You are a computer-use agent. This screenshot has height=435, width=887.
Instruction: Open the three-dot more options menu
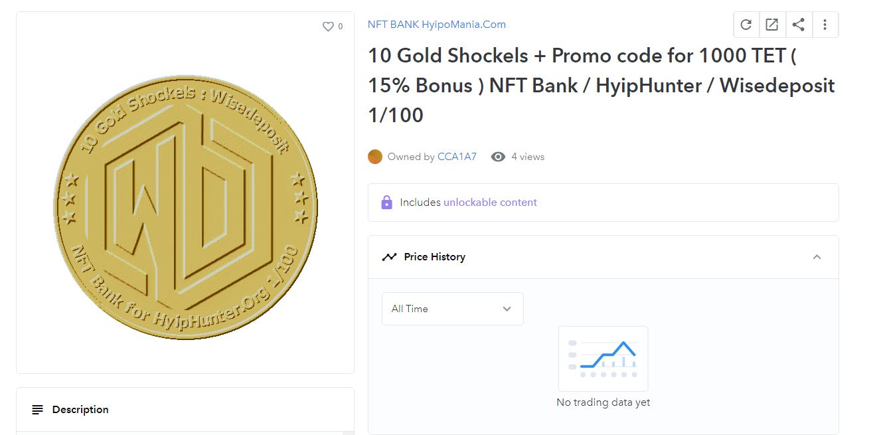(x=825, y=25)
